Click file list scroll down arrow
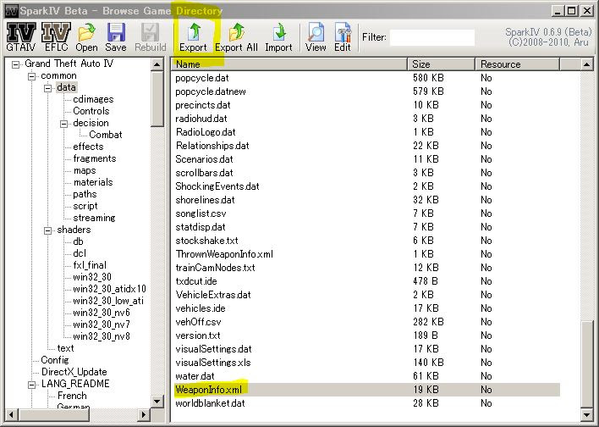 pyautogui.click(x=587, y=414)
